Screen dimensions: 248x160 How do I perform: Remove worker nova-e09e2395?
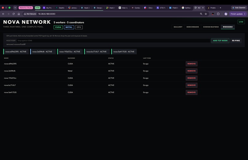point(191,64)
